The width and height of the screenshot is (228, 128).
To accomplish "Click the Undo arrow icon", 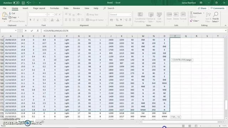I will 28,2.
